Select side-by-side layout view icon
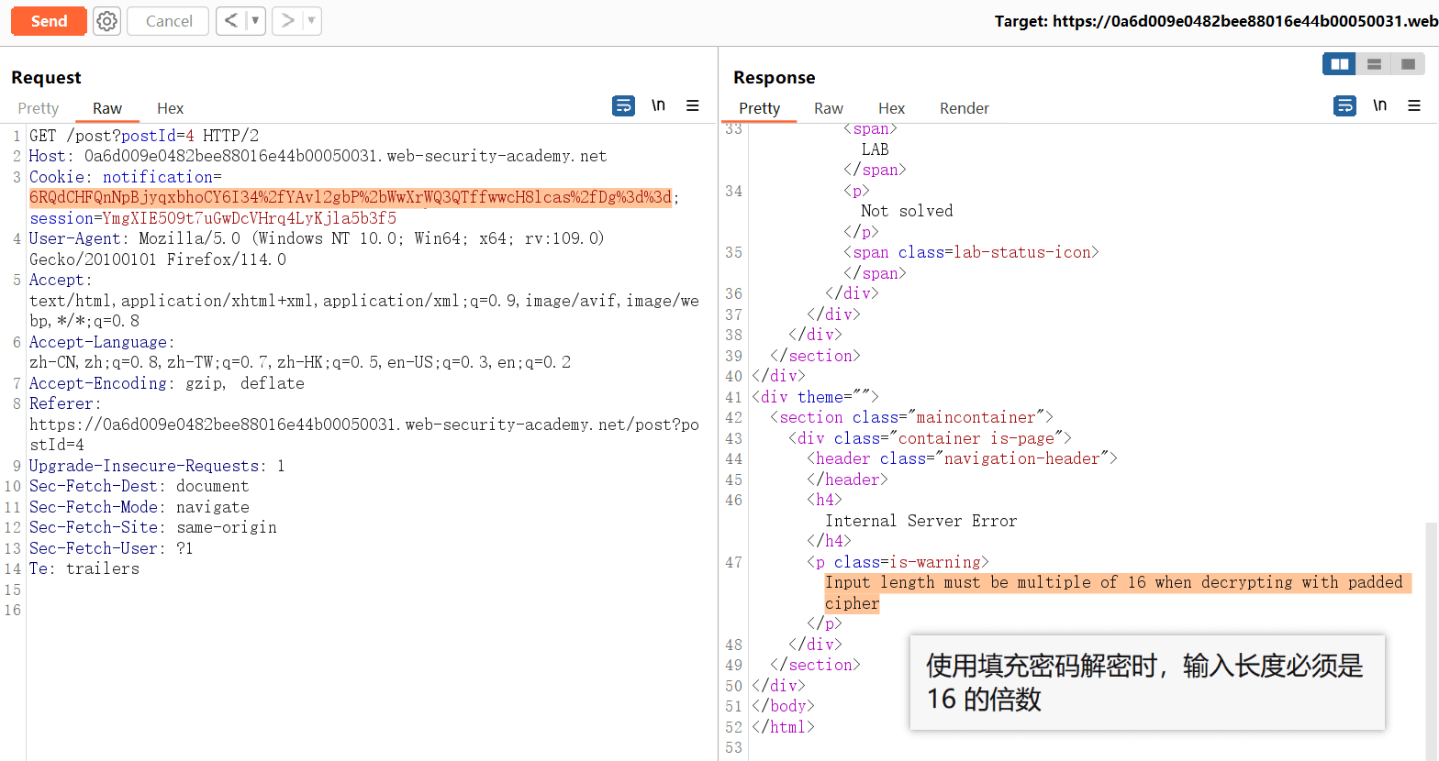Screen dimensions: 1439x761 1340,64
